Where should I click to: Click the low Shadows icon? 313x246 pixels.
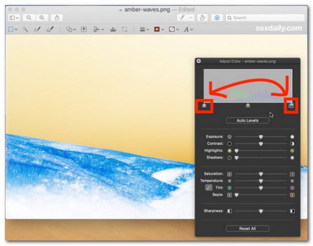point(230,158)
